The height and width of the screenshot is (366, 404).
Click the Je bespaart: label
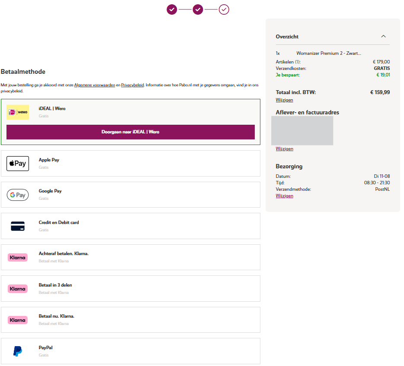point(288,75)
